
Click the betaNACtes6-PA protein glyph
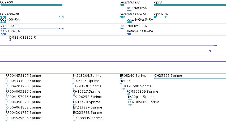pos(129,34)
